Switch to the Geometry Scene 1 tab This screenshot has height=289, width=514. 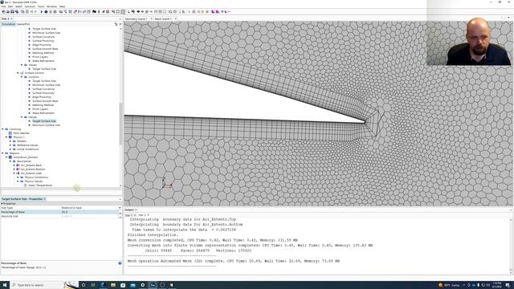point(136,18)
